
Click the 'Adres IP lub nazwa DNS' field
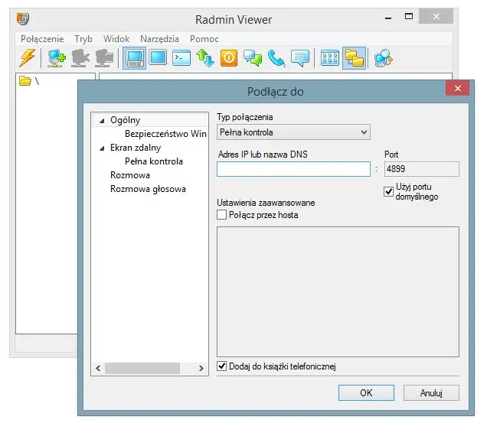click(293, 169)
